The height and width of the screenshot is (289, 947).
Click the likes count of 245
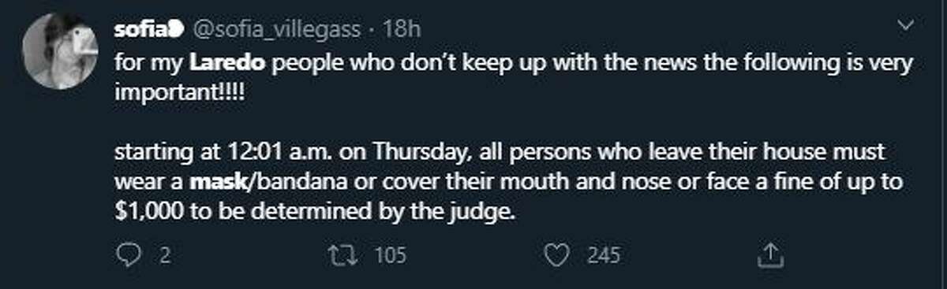(x=603, y=255)
